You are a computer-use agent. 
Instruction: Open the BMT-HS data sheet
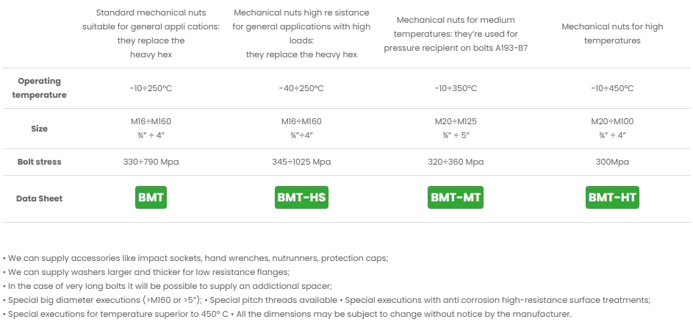coord(301,198)
